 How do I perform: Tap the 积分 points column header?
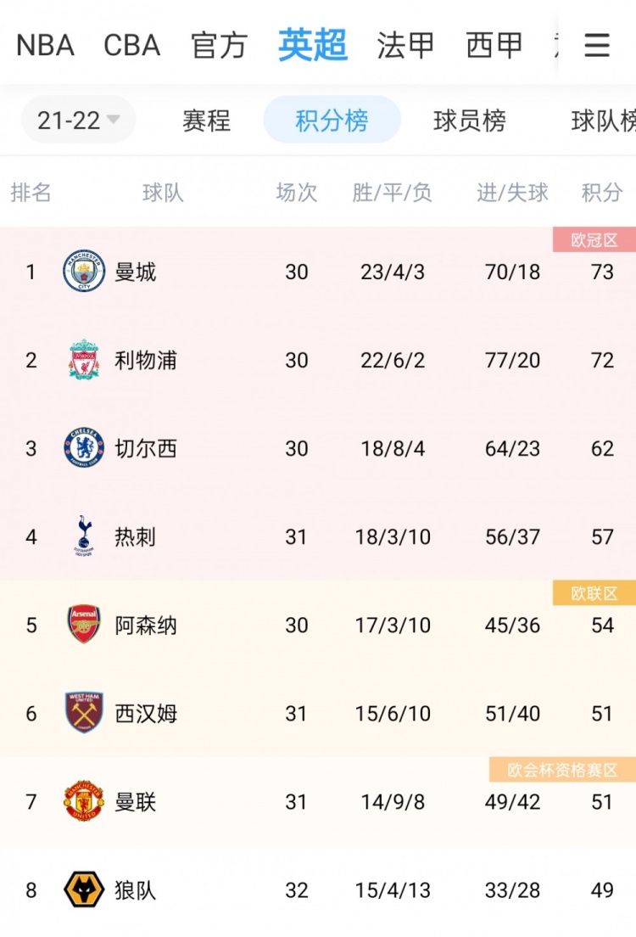point(602,193)
